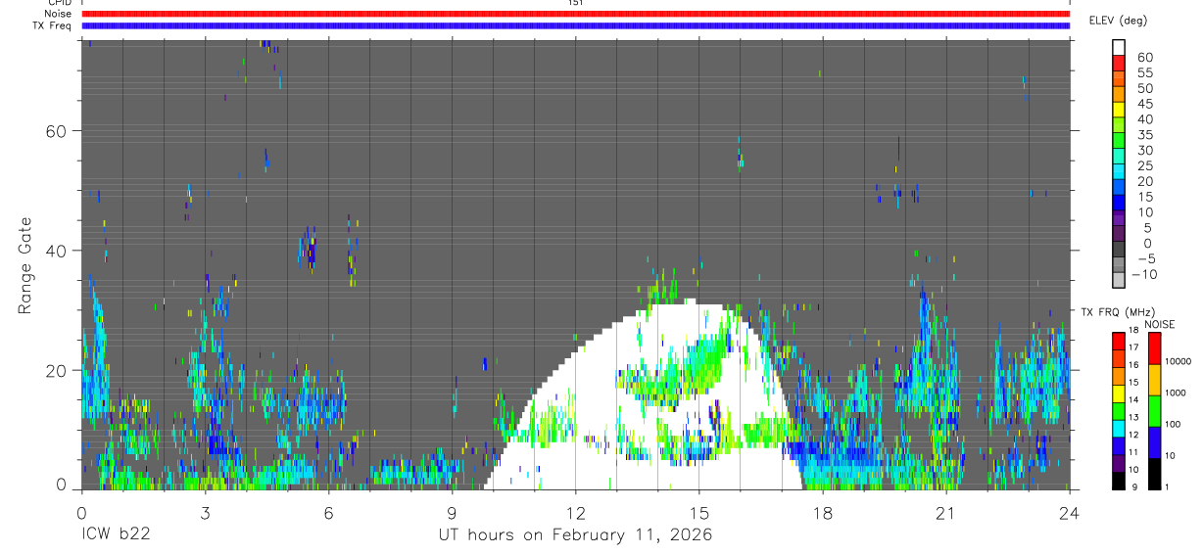Click the 'ELEV (deg)' legend title

click(1119, 21)
